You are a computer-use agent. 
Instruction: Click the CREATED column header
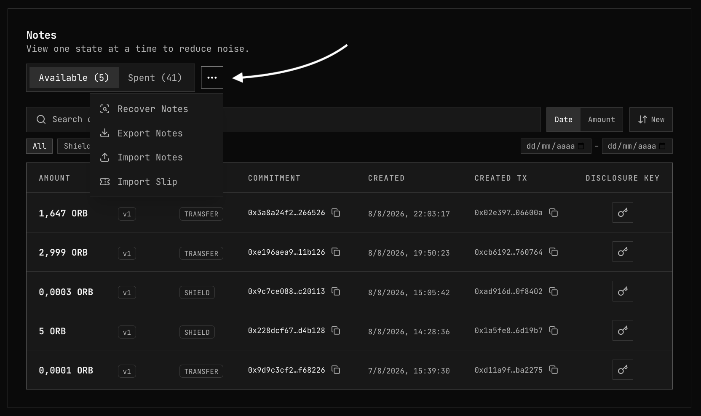tap(386, 178)
